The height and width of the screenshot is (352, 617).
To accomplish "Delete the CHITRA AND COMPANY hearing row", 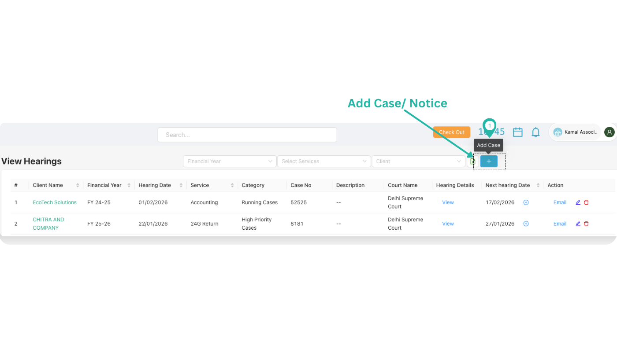I will tap(586, 224).
